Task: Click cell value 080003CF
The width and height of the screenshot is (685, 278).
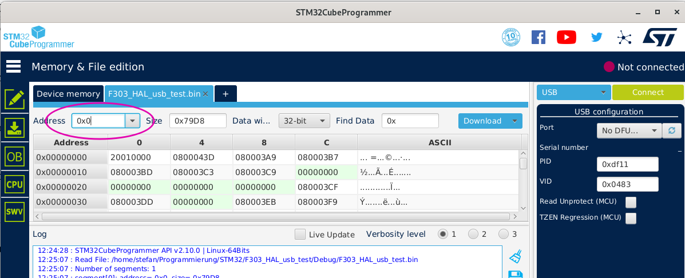Action: coord(326,187)
